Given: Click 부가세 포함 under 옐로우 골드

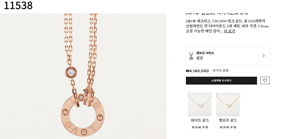Looking at the screenshot, I should tap(228, 127).
